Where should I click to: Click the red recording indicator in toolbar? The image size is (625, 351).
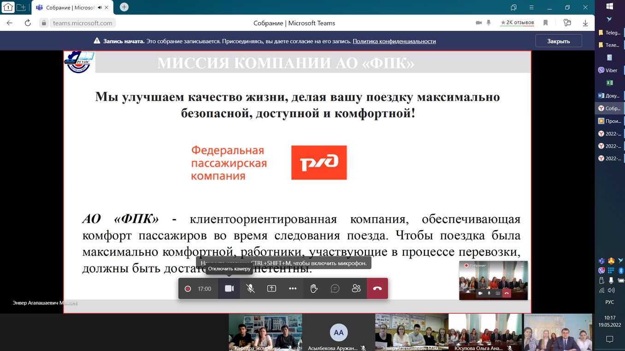tap(188, 289)
